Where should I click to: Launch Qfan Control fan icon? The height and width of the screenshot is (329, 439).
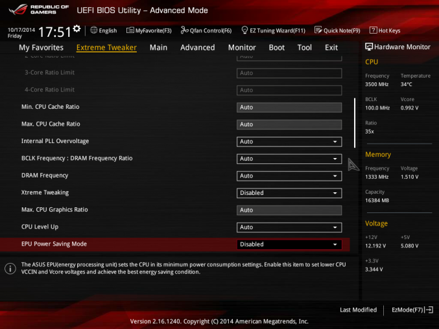[184, 30]
